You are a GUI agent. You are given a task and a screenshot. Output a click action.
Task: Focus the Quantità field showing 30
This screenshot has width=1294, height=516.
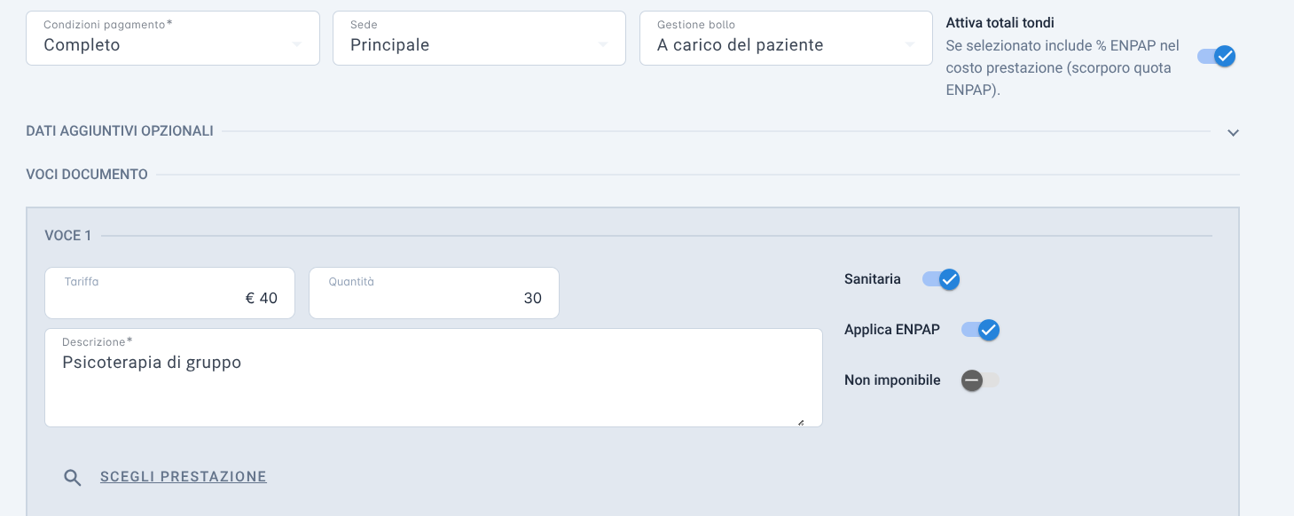pos(434,293)
